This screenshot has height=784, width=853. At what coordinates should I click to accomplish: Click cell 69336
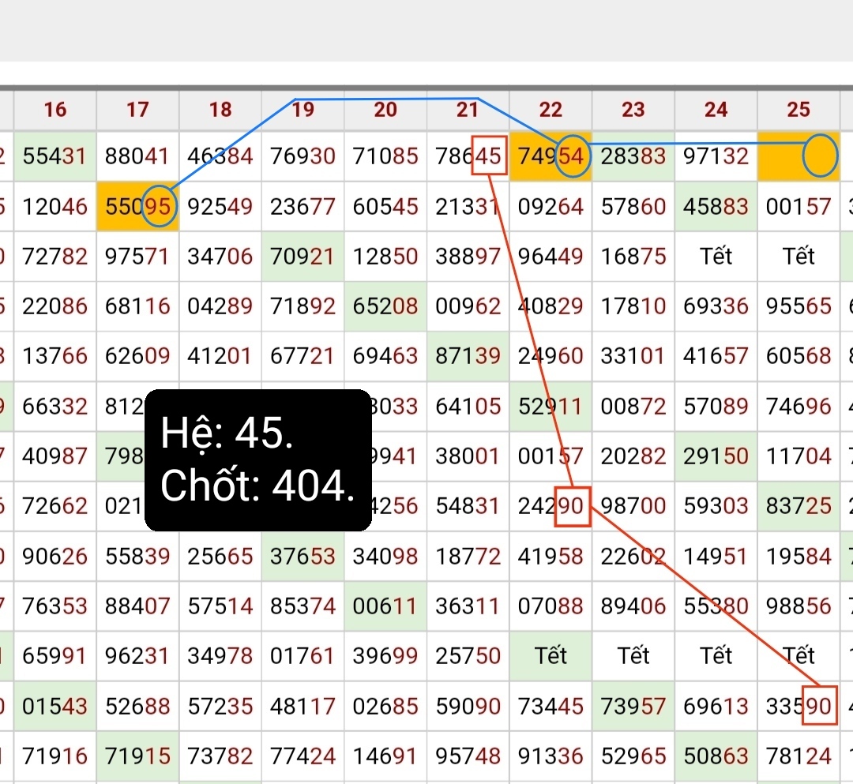(x=716, y=306)
